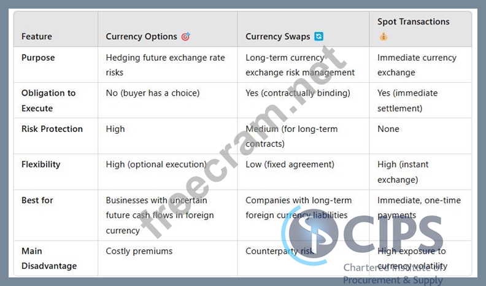Select the Feature column header
This screenshot has width=486, height=286.
(x=37, y=37)
